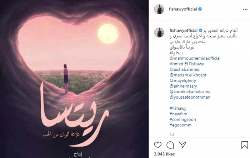View the 3,043 likes list
Screen dimensions: 250x158
(164, 154)
